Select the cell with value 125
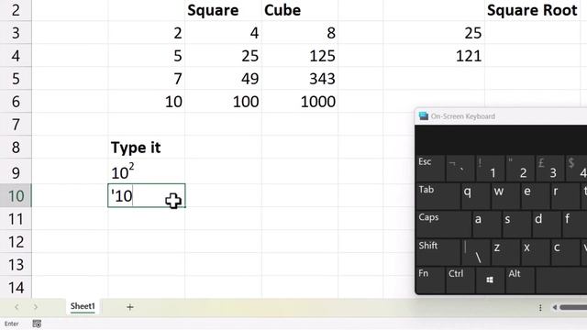The image size is (587, 330). 300,55
